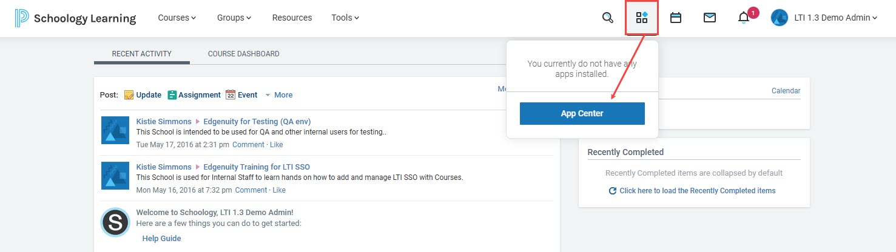This screenshot has width=896, height=252.
Task: Expand the Groups menu
Action: (234, 18)
